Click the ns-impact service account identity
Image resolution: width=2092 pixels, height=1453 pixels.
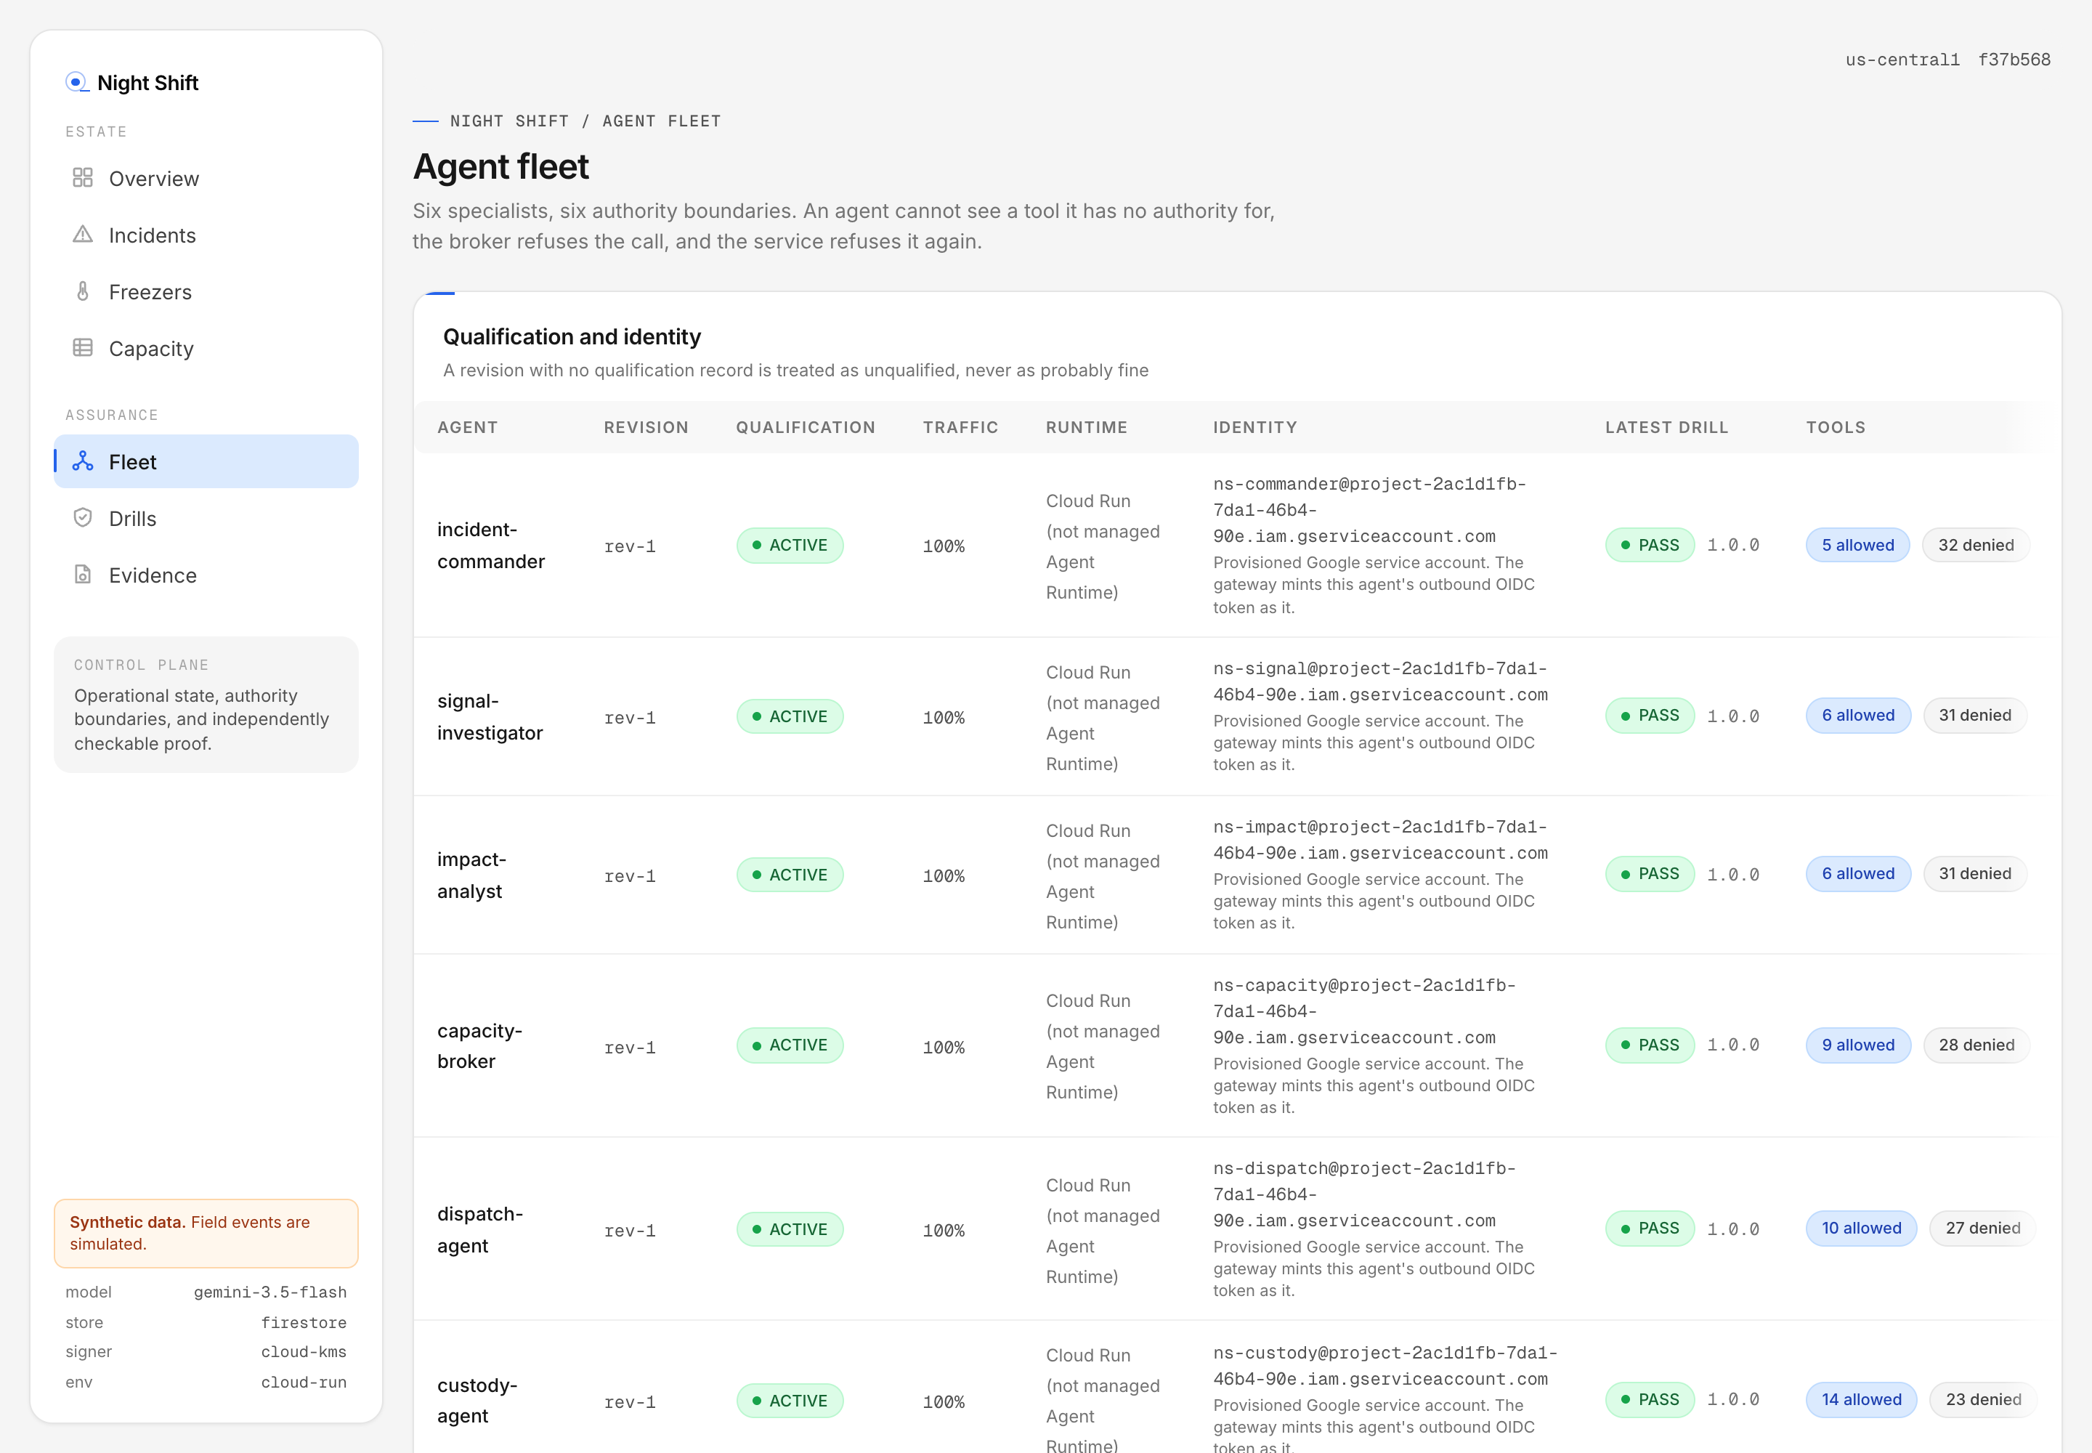(1380, 839)
